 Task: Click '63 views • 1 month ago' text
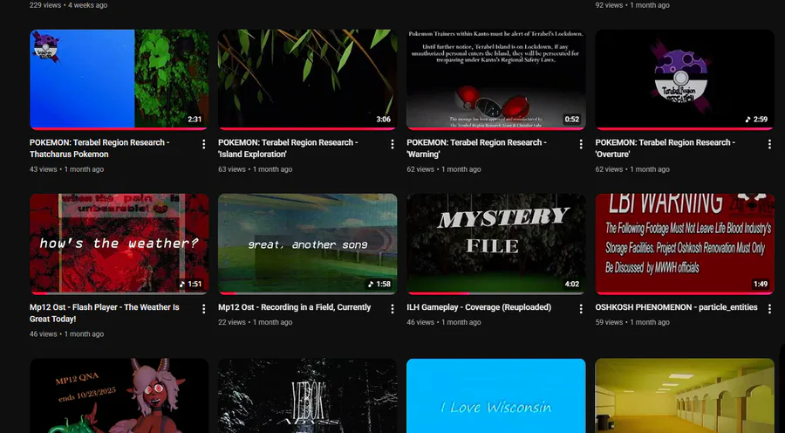click(x=256, y=169)
